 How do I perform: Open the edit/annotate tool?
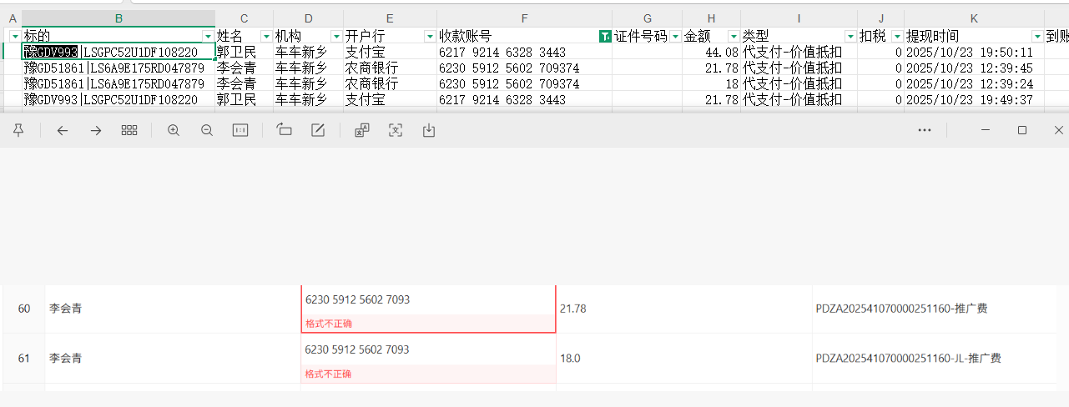318,130
